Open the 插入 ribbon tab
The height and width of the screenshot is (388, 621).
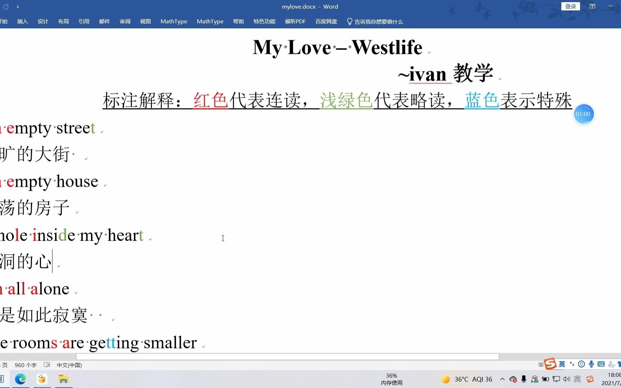[22, 22]
